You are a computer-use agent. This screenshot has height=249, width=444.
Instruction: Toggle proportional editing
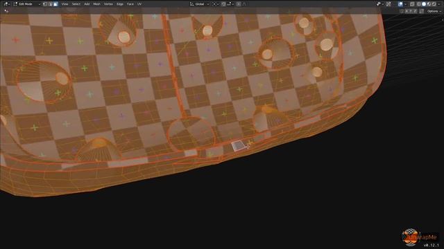point(239,4)
